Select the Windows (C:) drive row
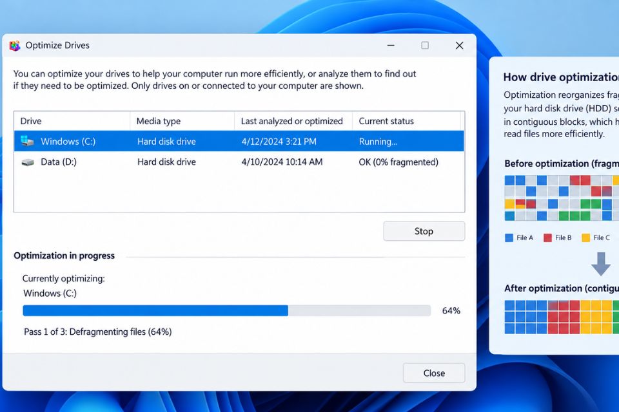 coord(239,141)
